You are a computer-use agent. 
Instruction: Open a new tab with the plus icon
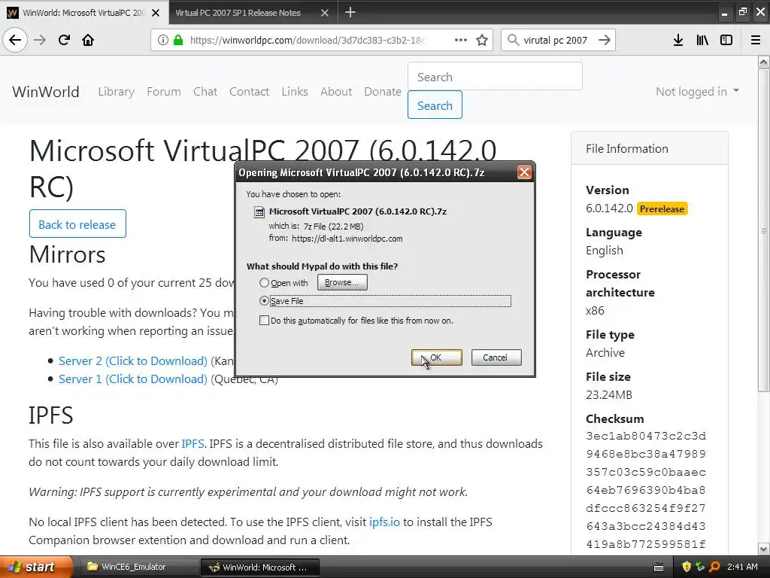[x=350, y=12]
